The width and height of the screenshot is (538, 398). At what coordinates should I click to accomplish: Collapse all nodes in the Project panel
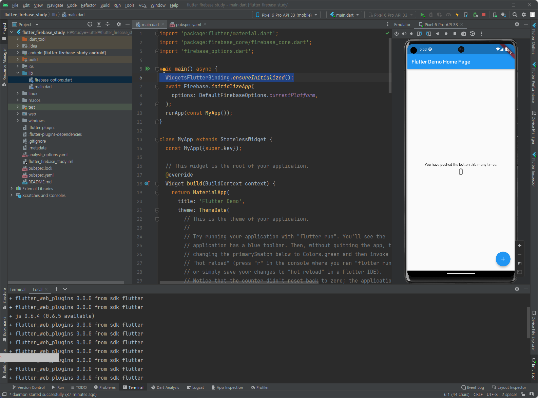[108, 24]
